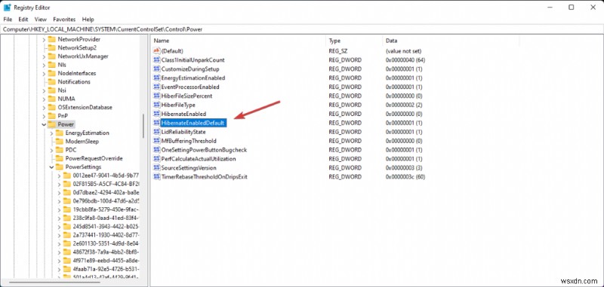
Task: Click the Notifications folder icon
Action: [51, 82]
